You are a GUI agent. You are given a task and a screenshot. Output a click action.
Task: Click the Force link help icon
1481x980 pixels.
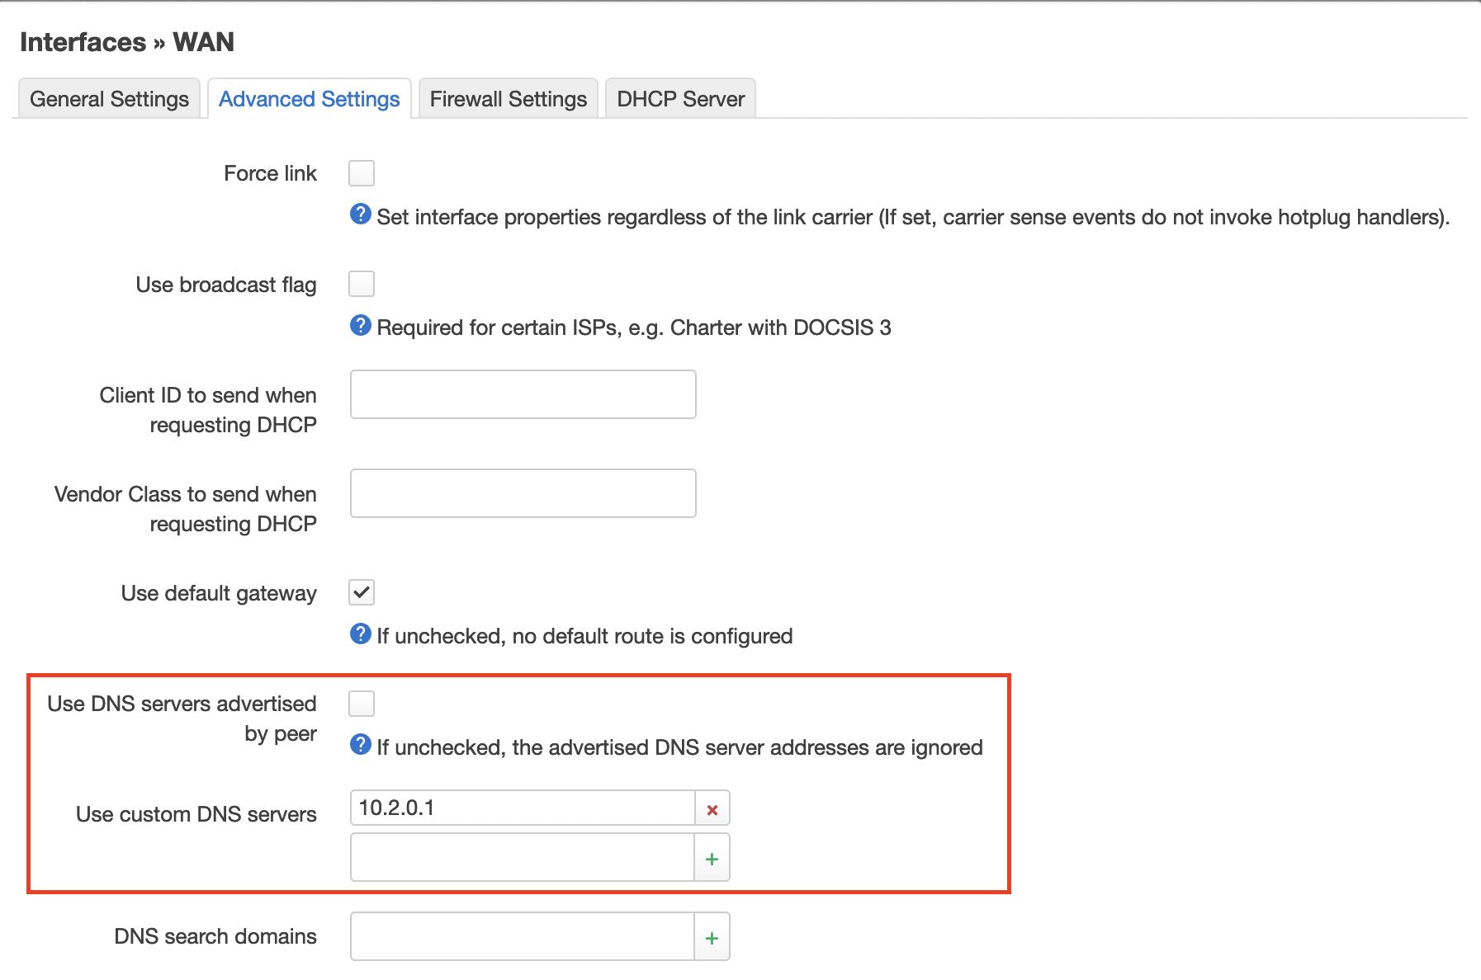pos(361,214)
